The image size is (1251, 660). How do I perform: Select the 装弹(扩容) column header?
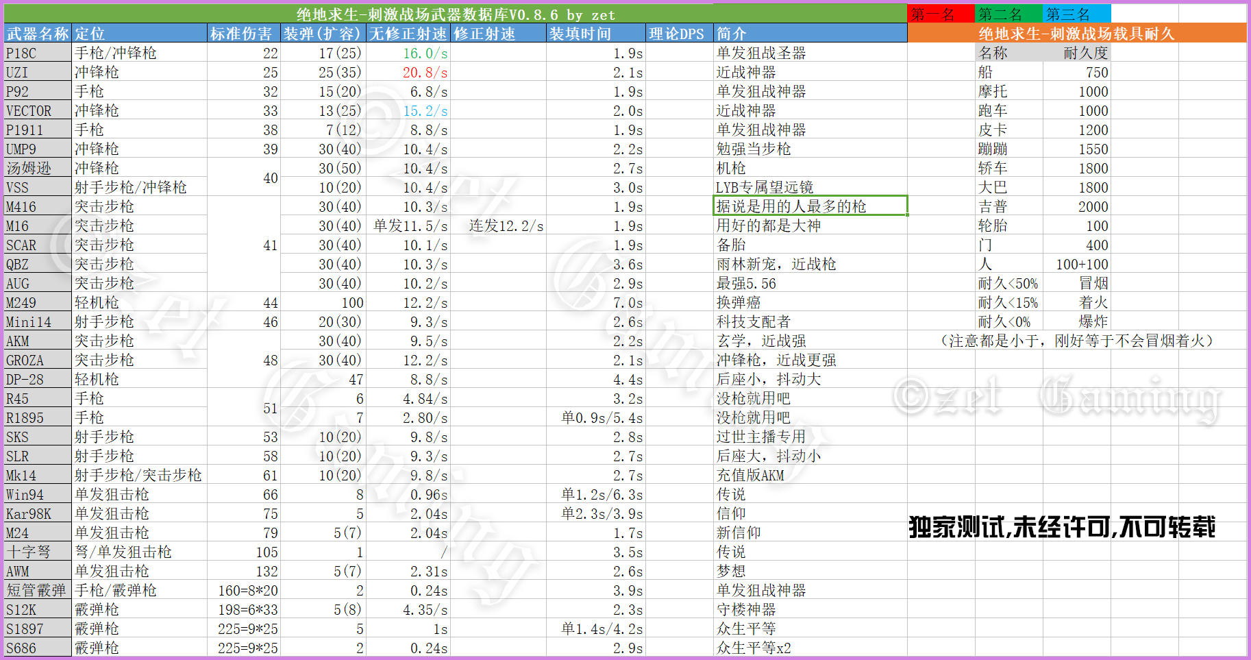(323, 33)
